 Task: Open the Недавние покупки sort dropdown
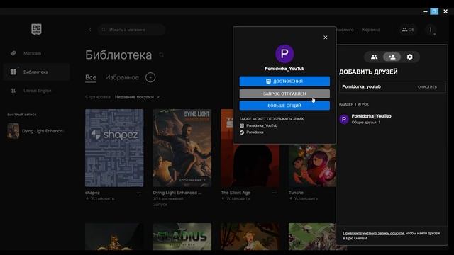[x=137, y=97]
